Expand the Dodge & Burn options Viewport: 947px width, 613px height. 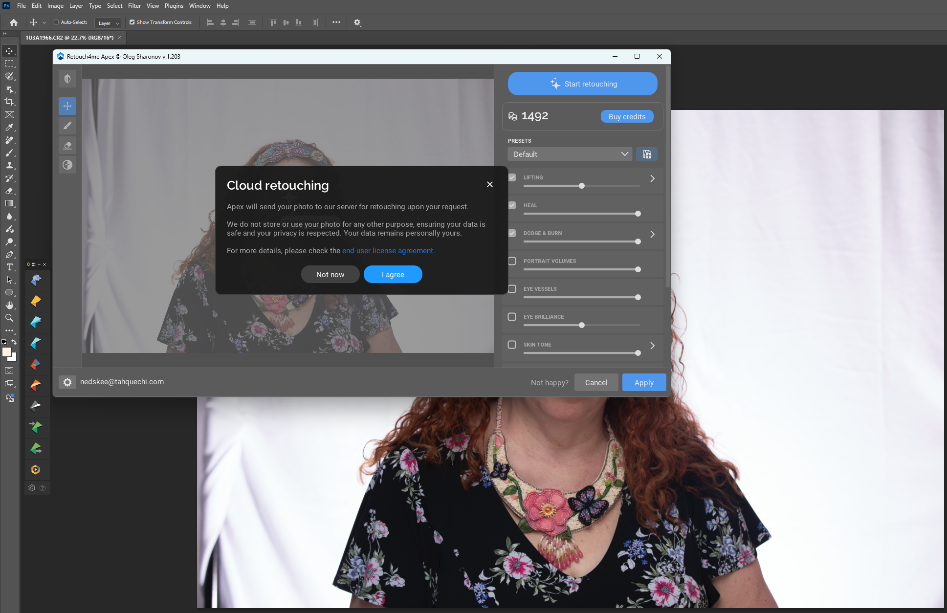click(652, 234)
